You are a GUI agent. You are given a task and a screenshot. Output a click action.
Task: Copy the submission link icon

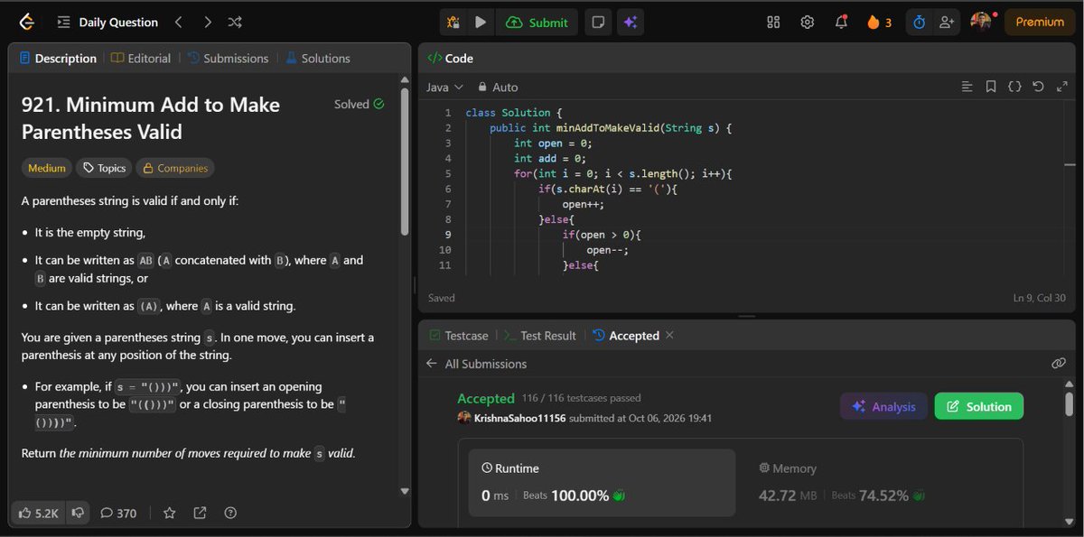pos(1059,364)
